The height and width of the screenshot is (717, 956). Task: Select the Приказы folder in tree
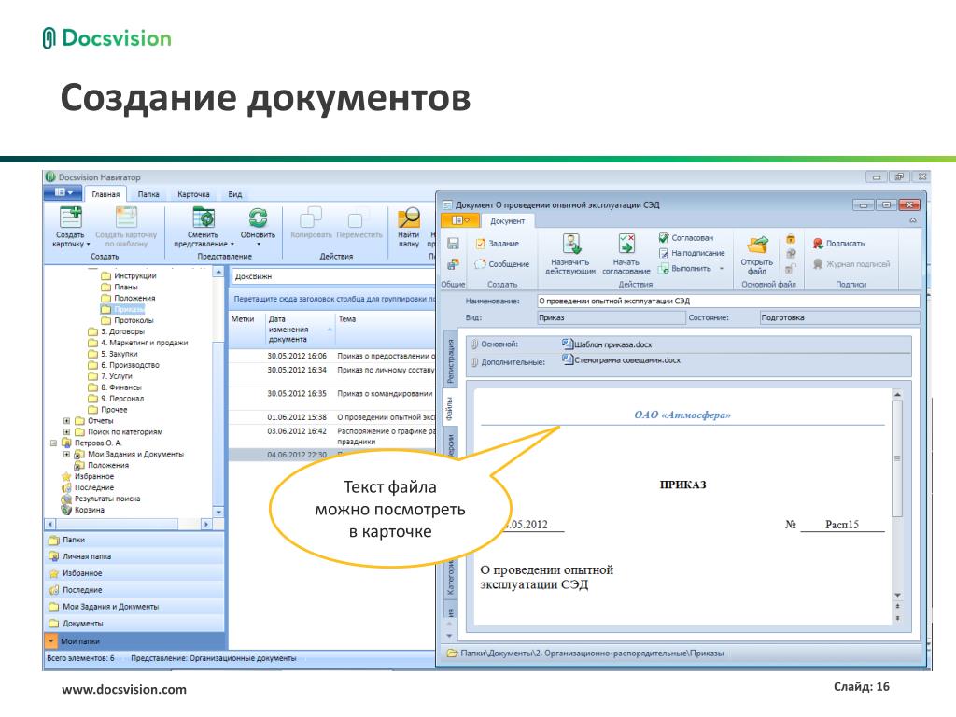123,309
